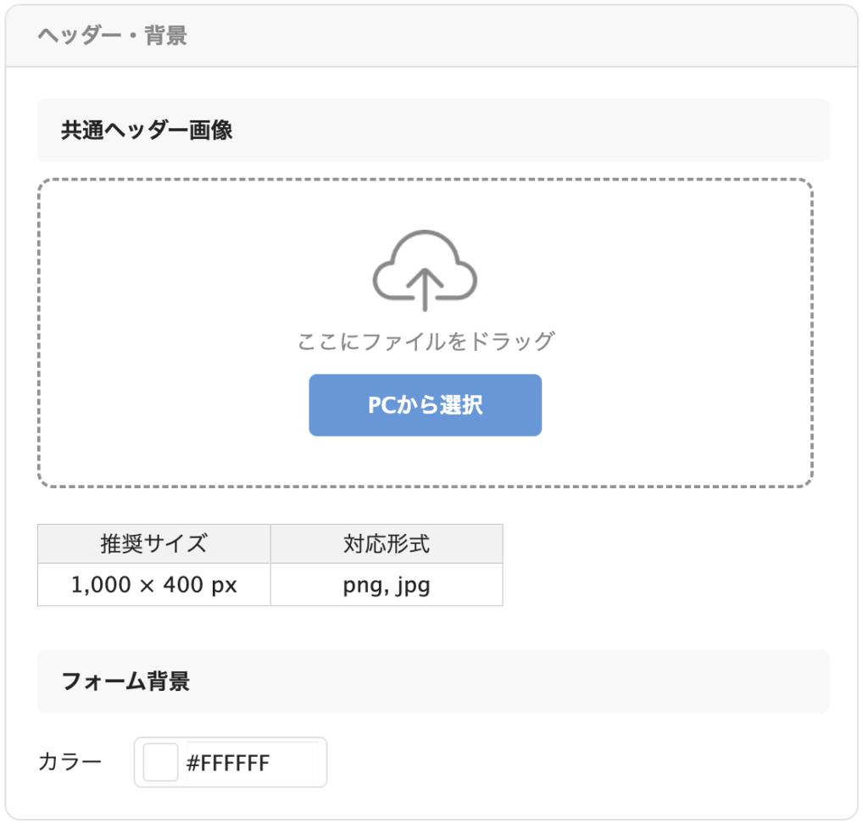
Task: Click the cloud upload icon
Action: (425, 270)
